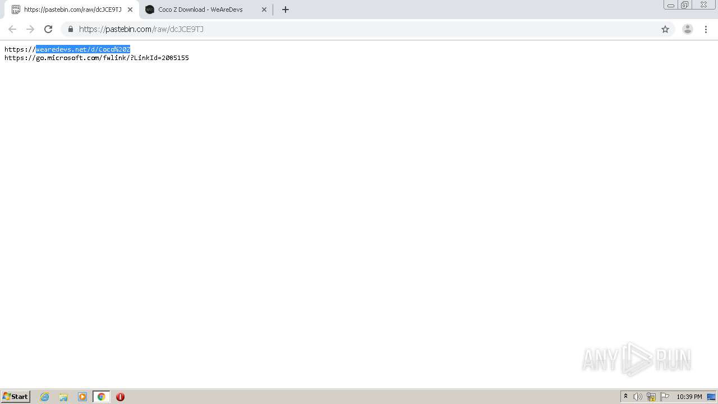Go forward to the next page

pyautogui.click(x=30, y=29)
